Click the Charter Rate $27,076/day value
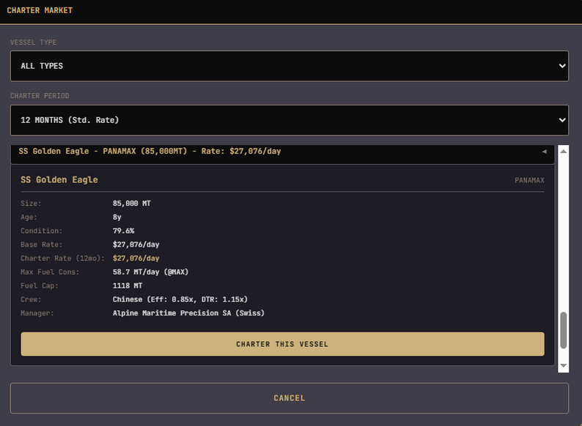The image size is (582, 426). [136, 258]
